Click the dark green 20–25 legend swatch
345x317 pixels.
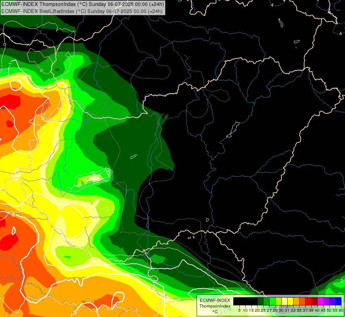[260, 301]
